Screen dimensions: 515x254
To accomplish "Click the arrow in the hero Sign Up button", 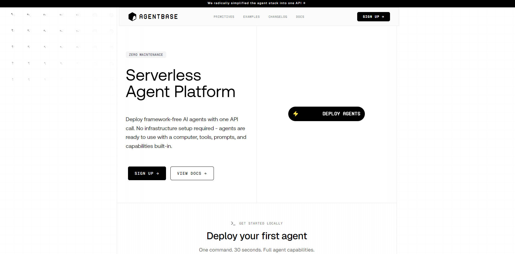I will click(x=158, y=173).
